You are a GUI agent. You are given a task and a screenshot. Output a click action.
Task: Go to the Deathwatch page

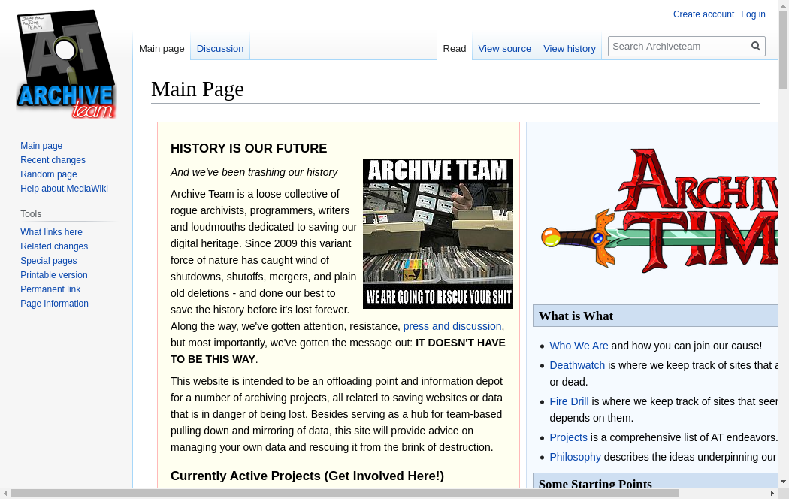[576, 365]
